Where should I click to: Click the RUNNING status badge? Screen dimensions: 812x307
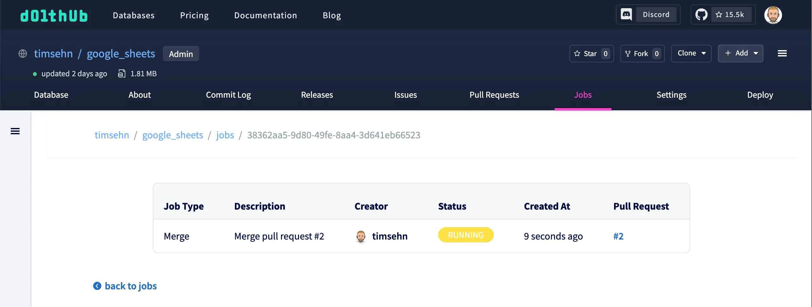pyautogui.click(x=466, y=235)
